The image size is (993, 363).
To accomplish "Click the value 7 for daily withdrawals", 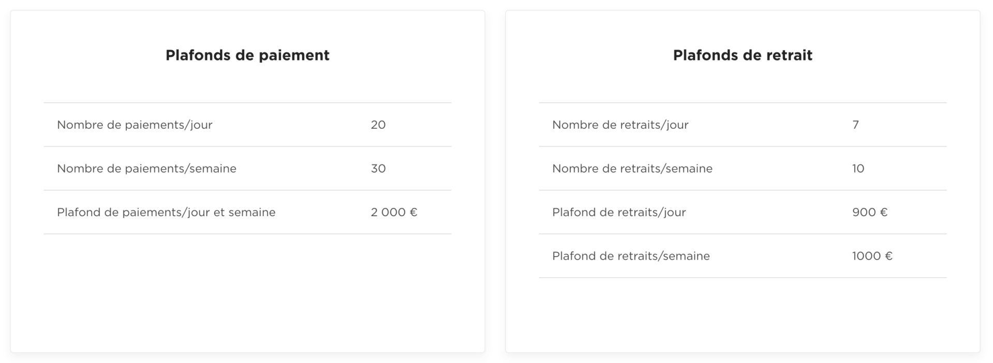I will (x=855, y=125).
